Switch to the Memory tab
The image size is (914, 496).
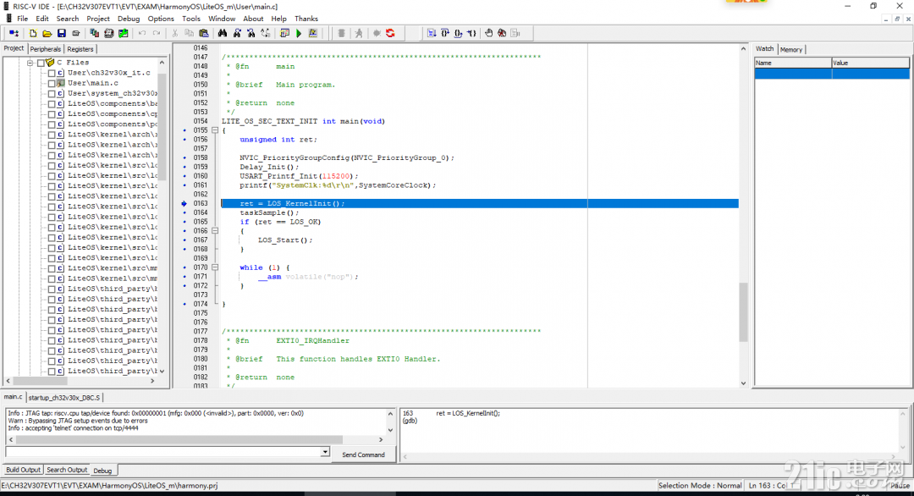791,50
